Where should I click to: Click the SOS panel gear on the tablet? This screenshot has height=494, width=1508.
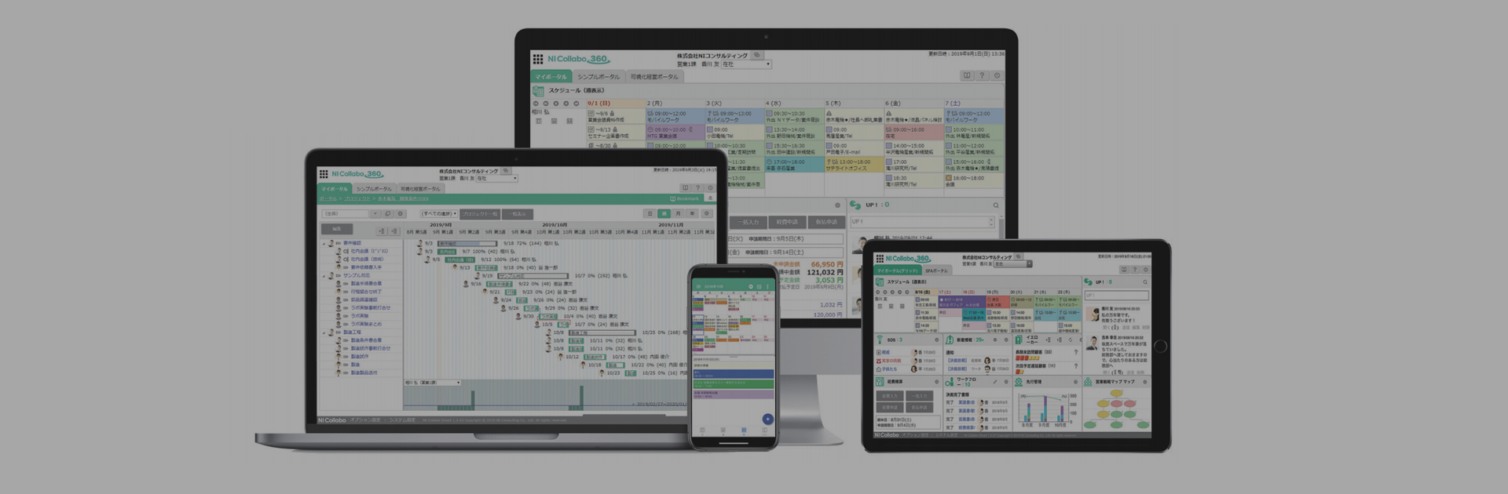pos(936,340)
